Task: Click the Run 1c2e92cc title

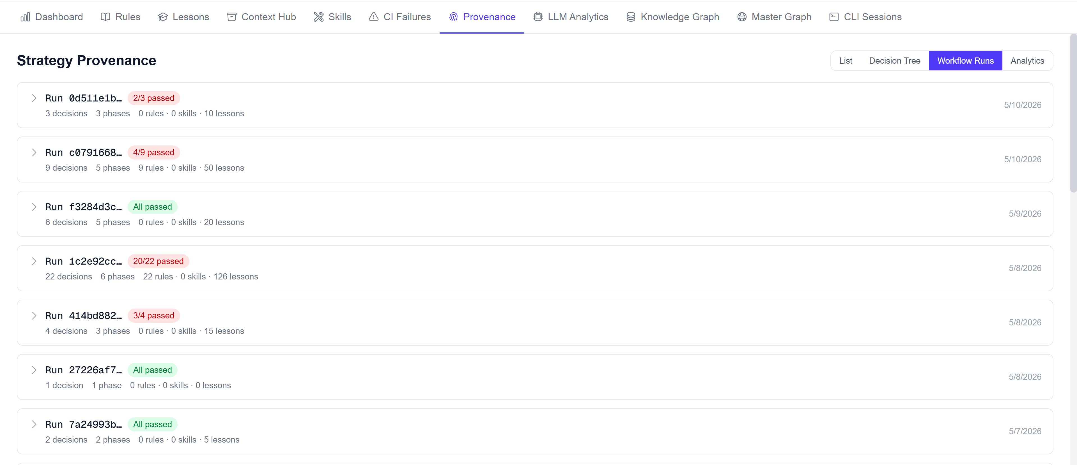Action: tap(84, 261)
